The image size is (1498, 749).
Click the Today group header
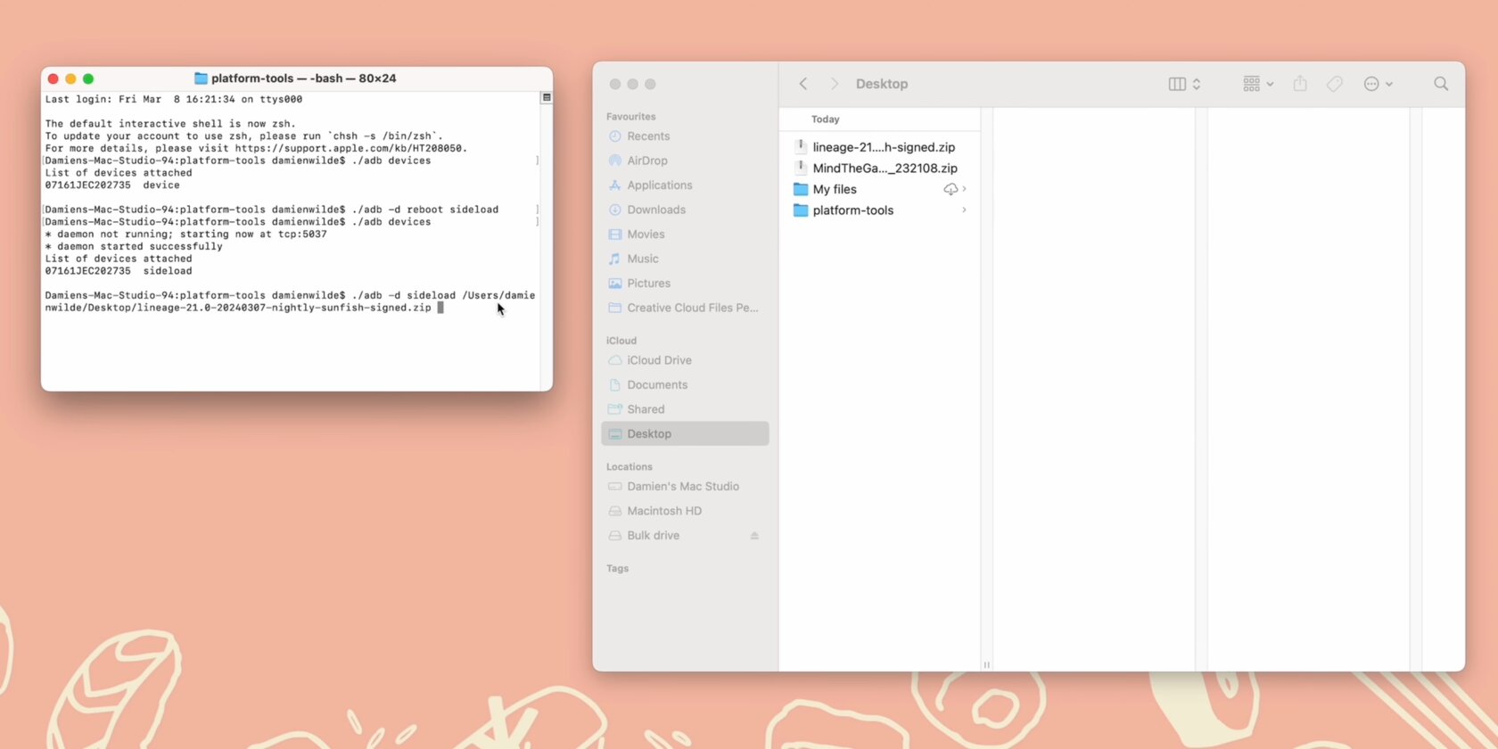(x=826, y=119)
